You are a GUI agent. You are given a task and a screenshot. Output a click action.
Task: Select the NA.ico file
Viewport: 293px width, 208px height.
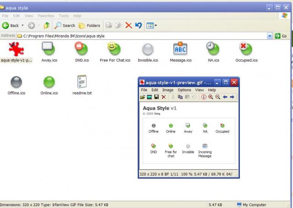click(213, 52)
